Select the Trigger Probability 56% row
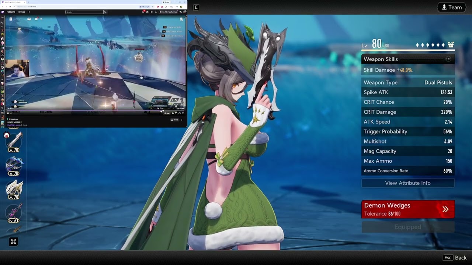Image resolution: width=472 pixels, height=265 pixels. [x=408, y=131]
